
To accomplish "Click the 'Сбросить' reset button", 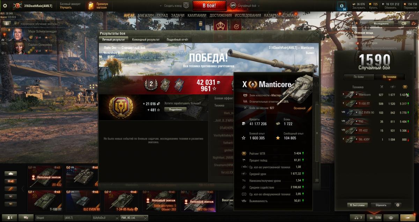I will point(378,205).
